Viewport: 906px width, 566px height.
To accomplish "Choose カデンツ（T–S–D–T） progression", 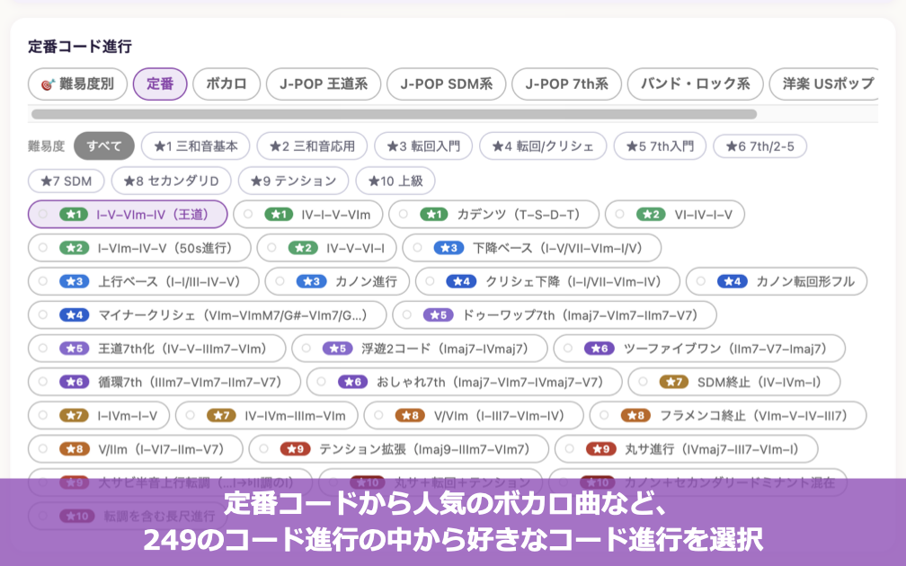I will tap(494, 214).
